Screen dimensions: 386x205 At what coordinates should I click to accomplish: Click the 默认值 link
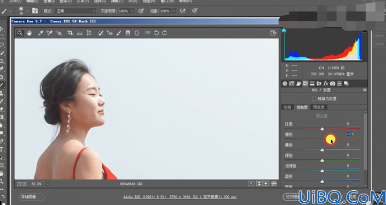click(x=322, y=116)
